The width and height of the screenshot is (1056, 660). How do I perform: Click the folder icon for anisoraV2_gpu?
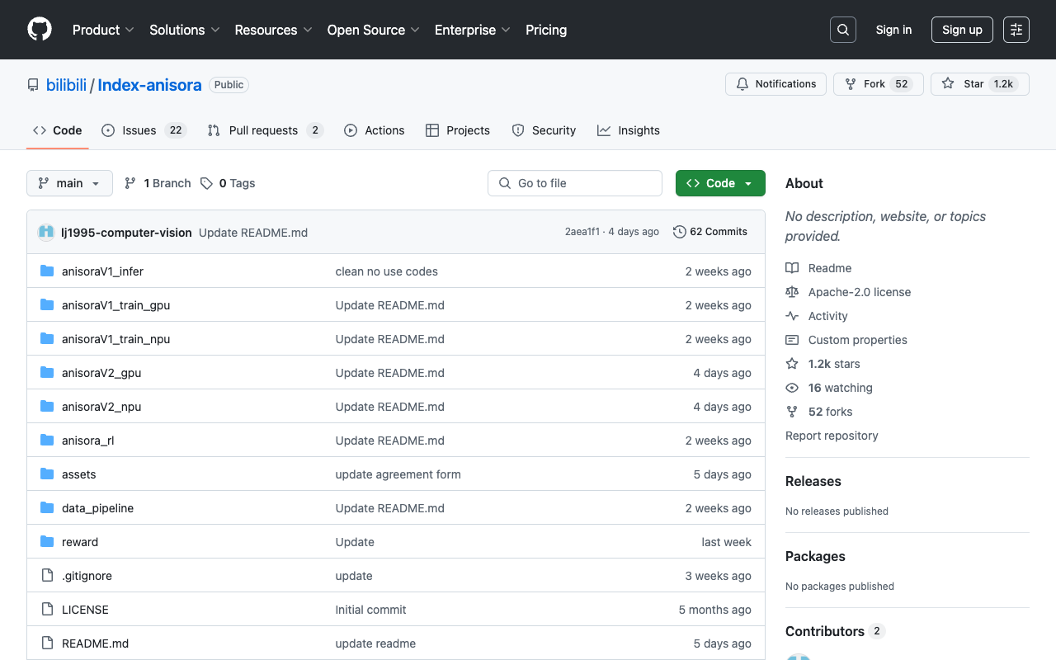[x=47, y=373]
